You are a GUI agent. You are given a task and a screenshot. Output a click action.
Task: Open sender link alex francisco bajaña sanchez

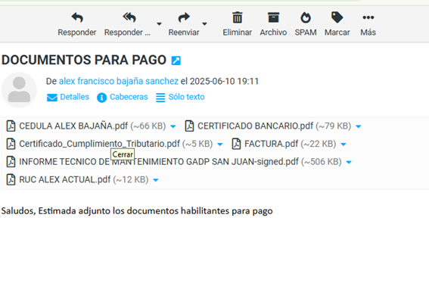[x=119, y=81]
